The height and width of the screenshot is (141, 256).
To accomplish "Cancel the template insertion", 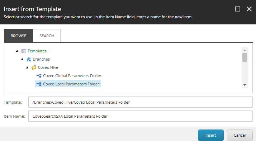I will coord(240,135).
